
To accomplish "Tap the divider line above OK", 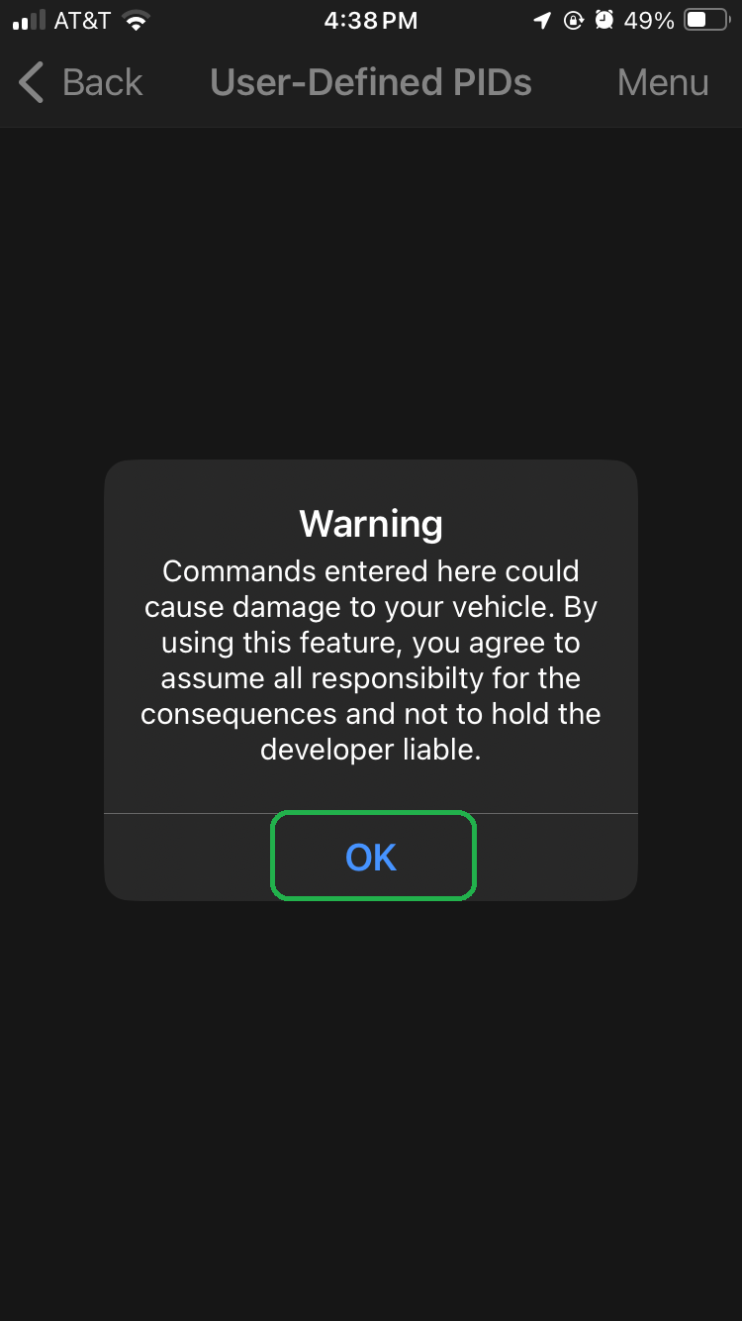I will (x=371, y=813).
